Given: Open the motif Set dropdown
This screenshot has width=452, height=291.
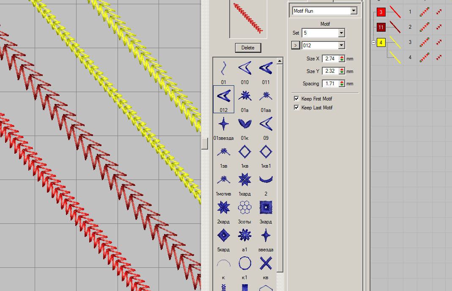Looking at the screenshot, I should [x=341, y=33].
